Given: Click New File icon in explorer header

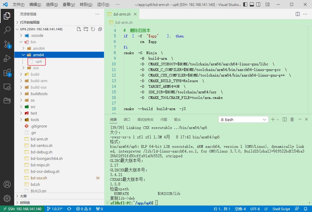Looking at the screenshot, I should [x=79, y=29].
